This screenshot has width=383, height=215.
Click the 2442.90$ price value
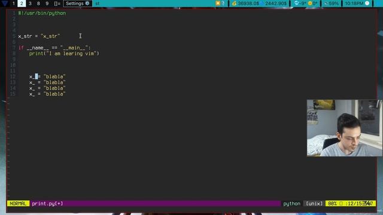click(x=276, y=4)
